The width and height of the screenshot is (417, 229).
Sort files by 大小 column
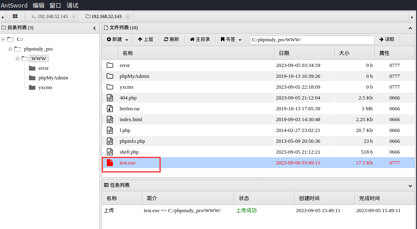[x=354, y=53]
